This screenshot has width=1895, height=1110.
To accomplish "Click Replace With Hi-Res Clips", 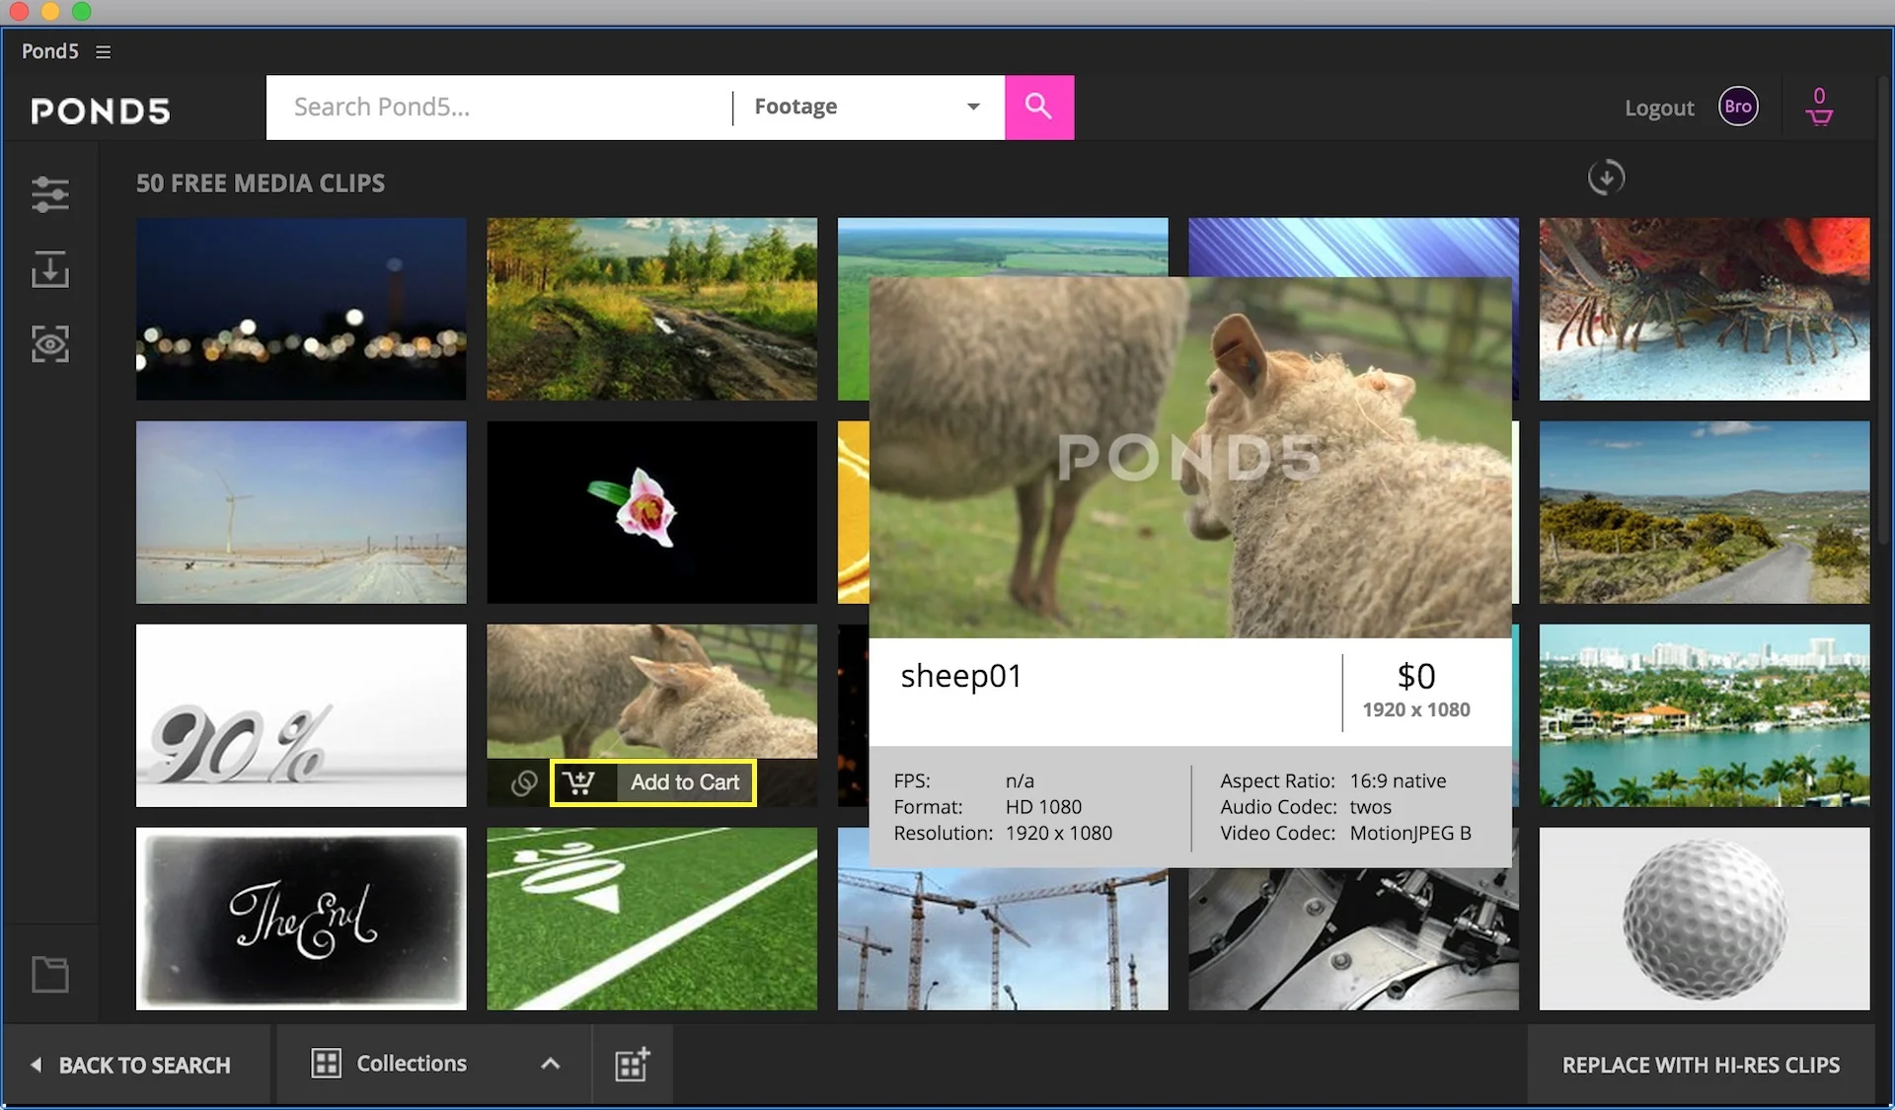I will coord(1701,1065).
